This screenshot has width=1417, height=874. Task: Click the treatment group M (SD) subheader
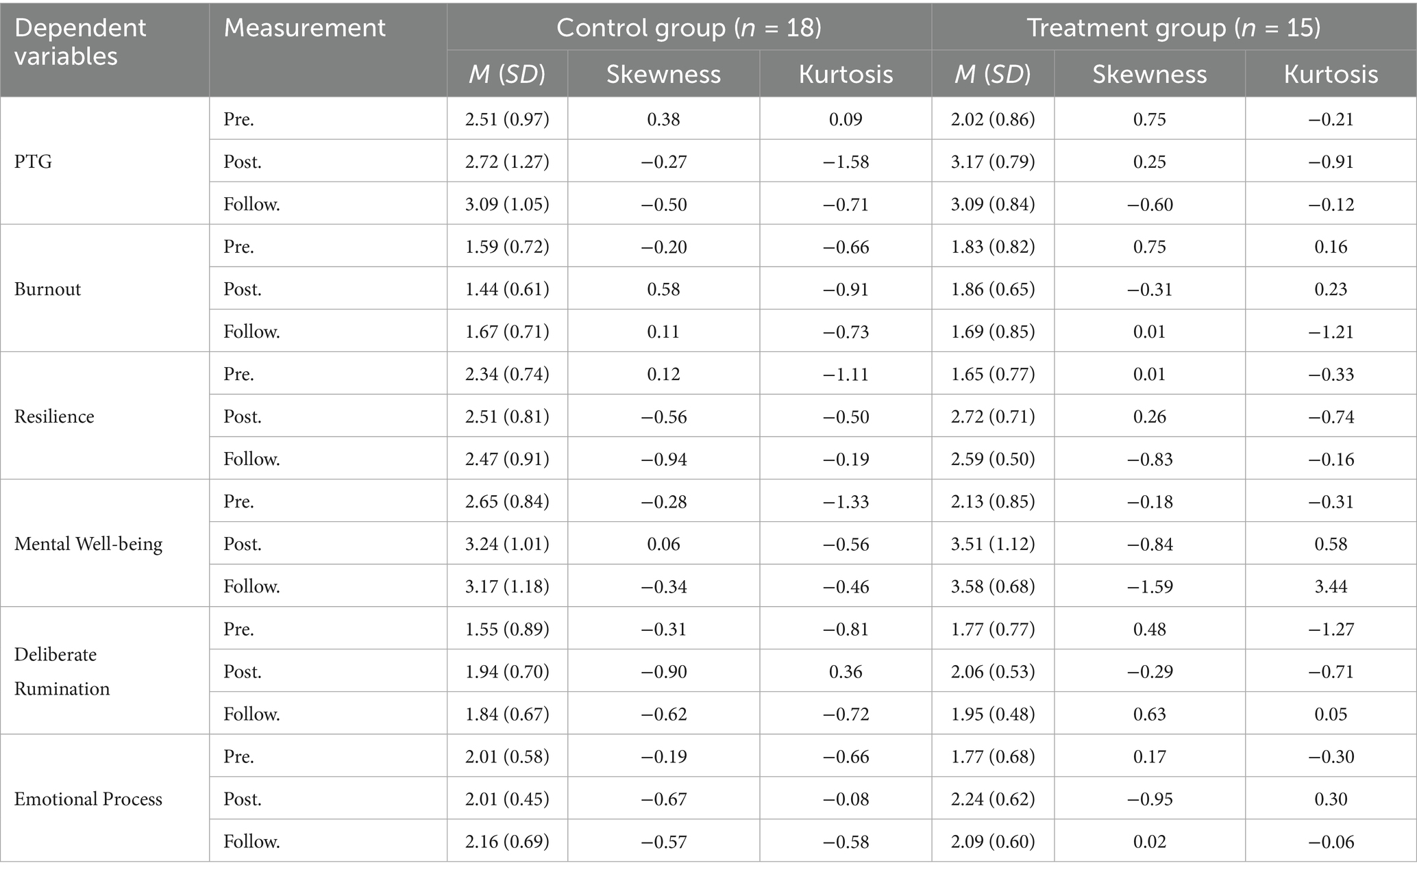[x=993, y=74]
